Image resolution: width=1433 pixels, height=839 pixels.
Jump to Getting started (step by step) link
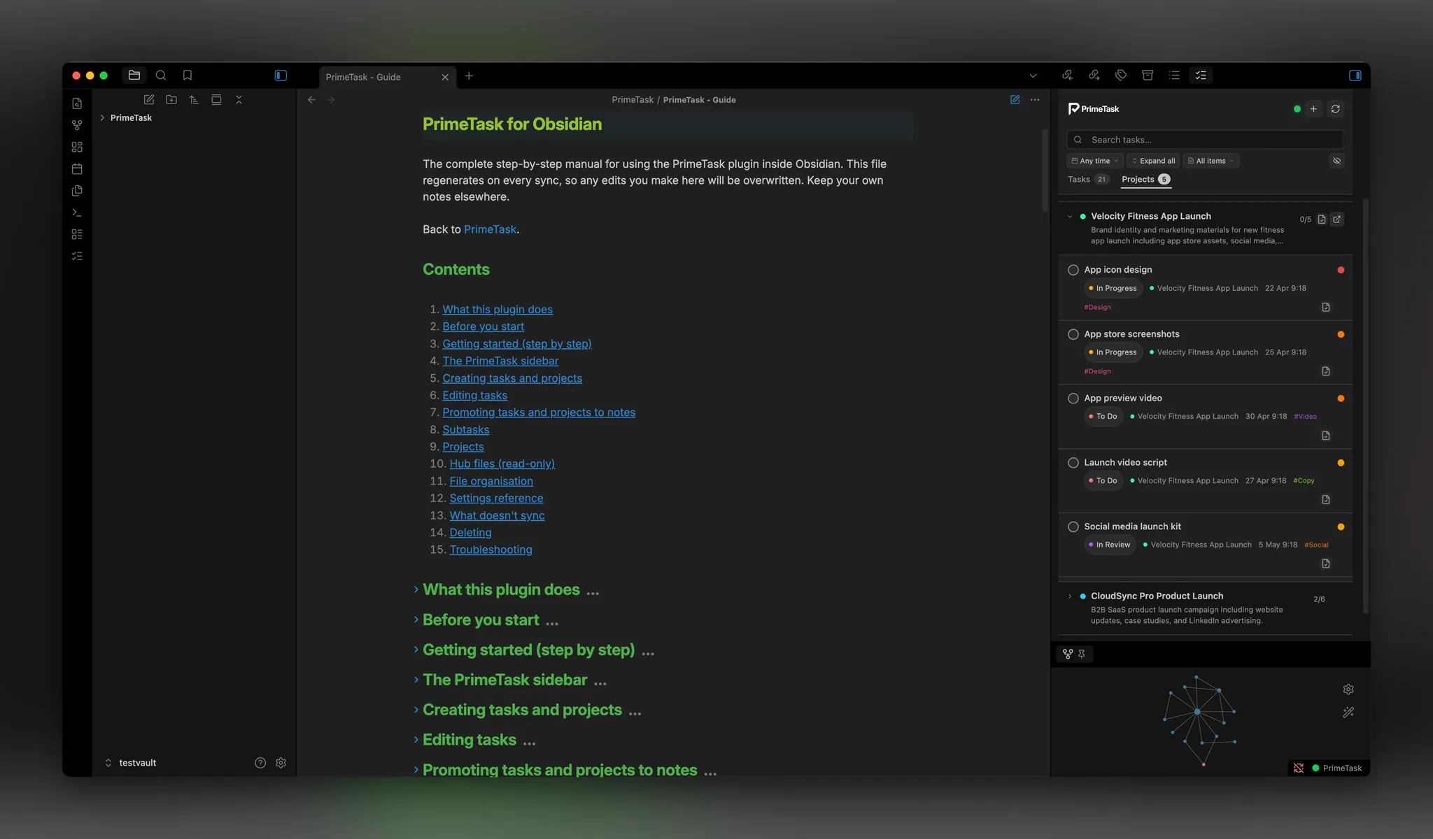click(517, 344)
